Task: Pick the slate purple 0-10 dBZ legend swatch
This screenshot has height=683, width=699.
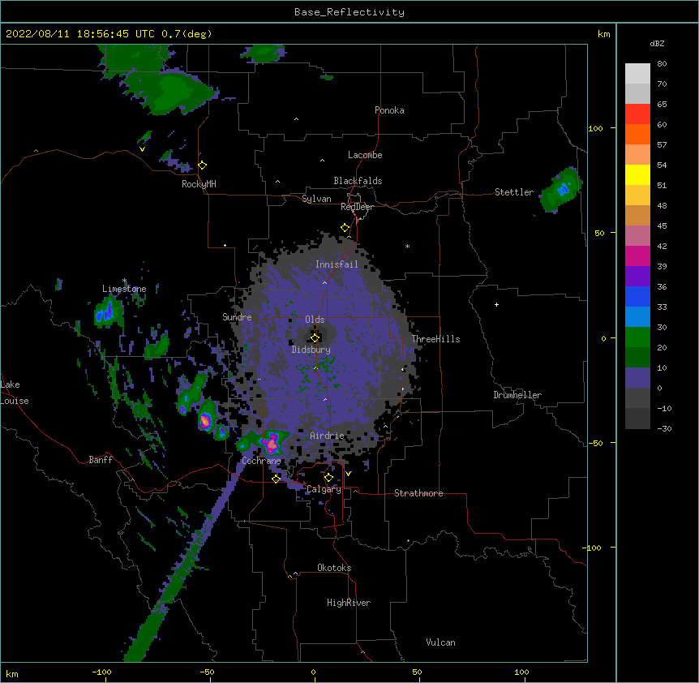Action: [637, 378]
